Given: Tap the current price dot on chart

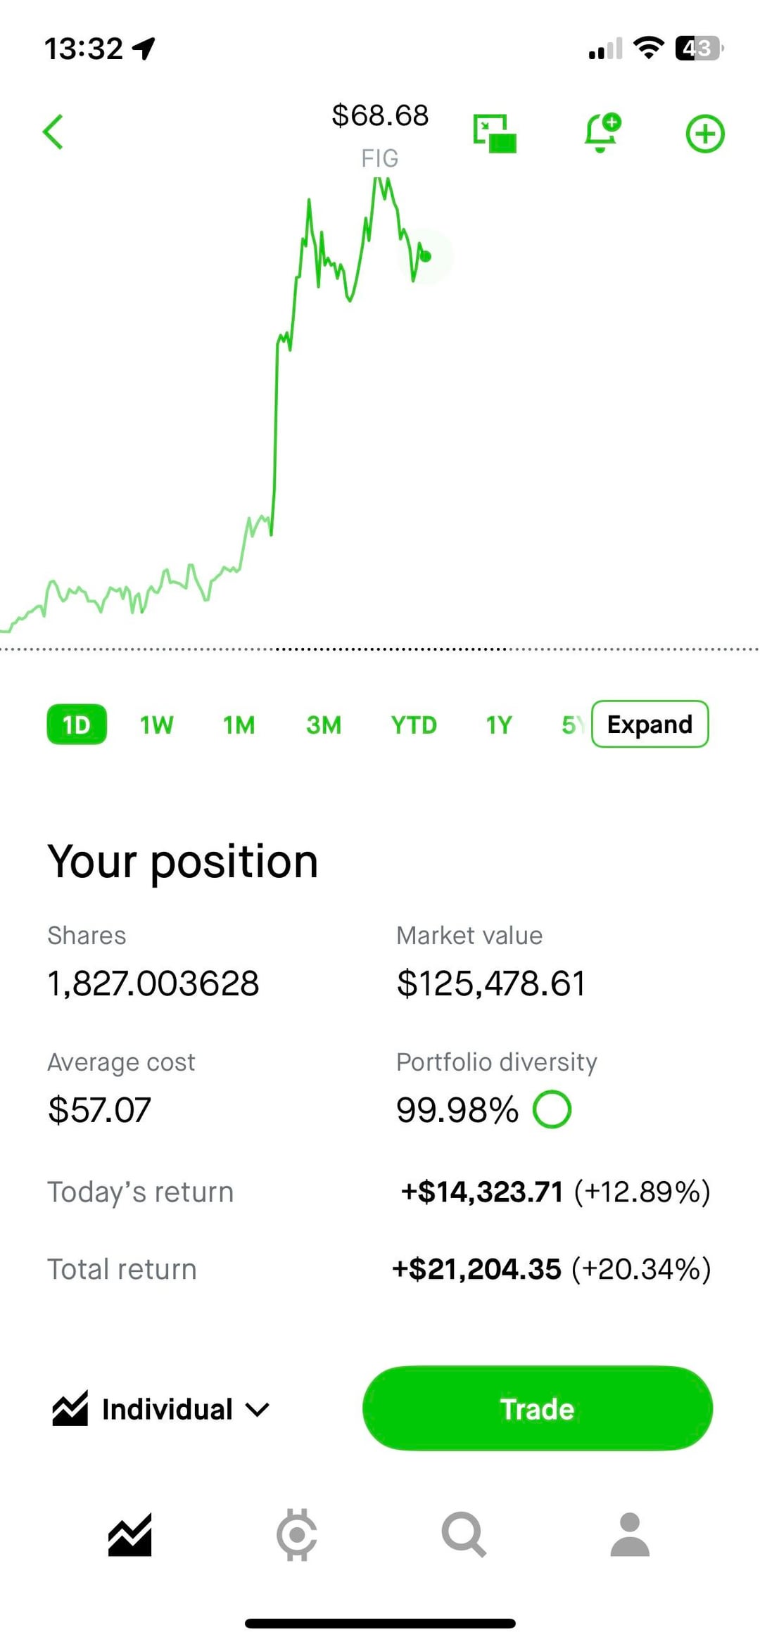Looking at the screenshot, I should tap(425, 256).
